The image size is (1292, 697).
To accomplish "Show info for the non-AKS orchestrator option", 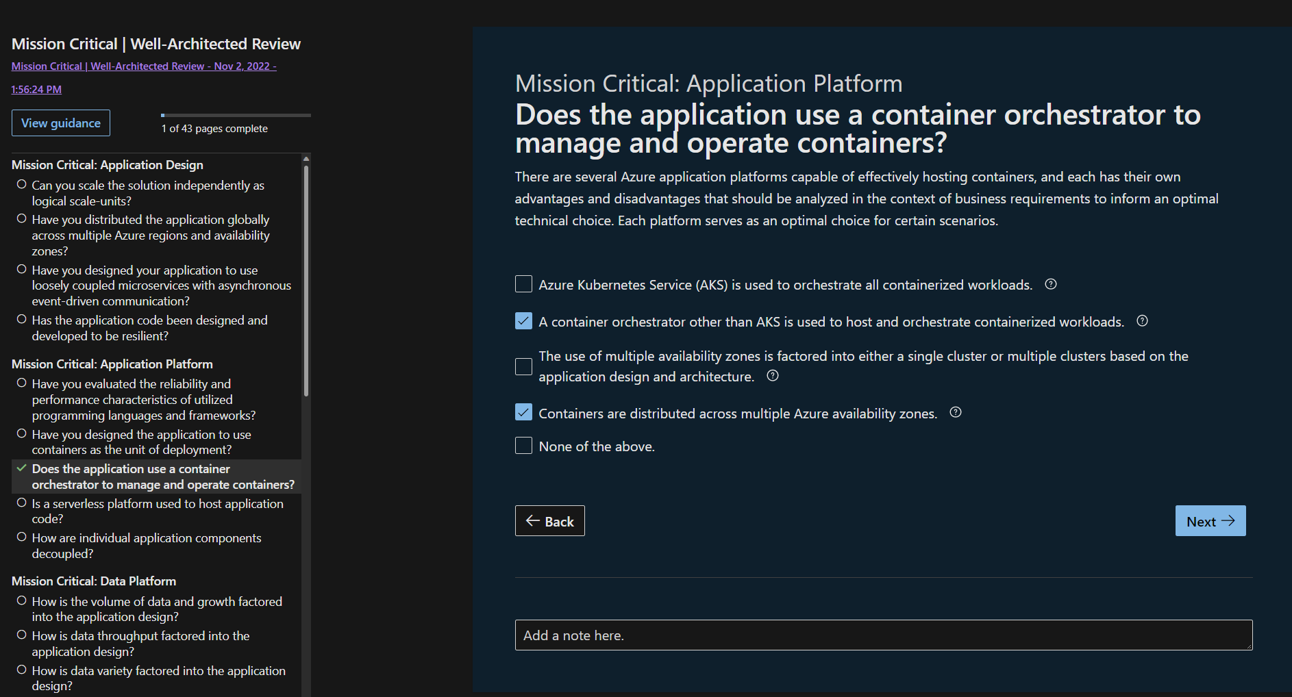I will tap(1142, 321).
